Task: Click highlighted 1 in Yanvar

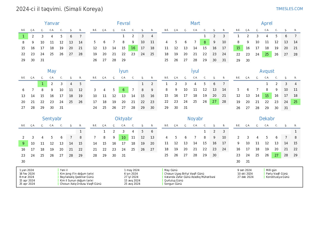Action: [x=23, y=36]
